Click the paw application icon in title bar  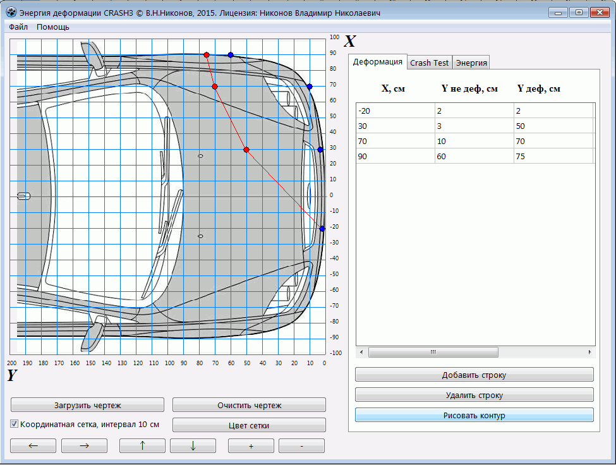coord(12,13)
